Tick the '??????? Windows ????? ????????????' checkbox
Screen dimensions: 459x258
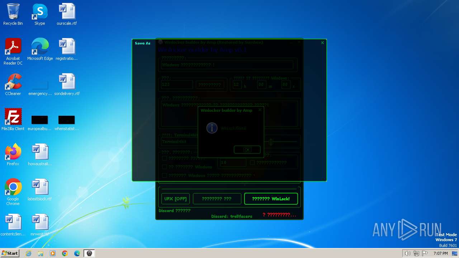click(164, 176)
